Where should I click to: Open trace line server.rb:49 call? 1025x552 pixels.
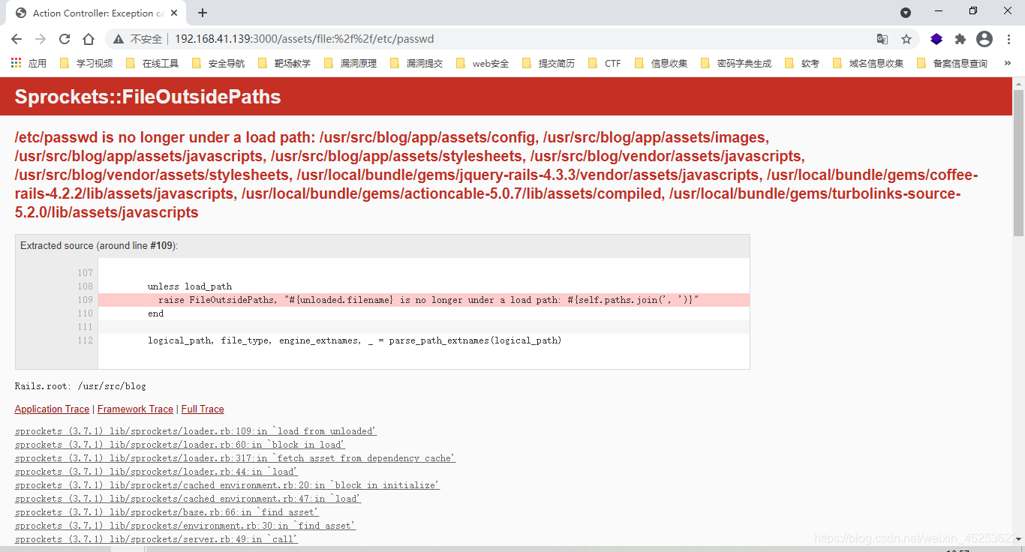point(156,539)
